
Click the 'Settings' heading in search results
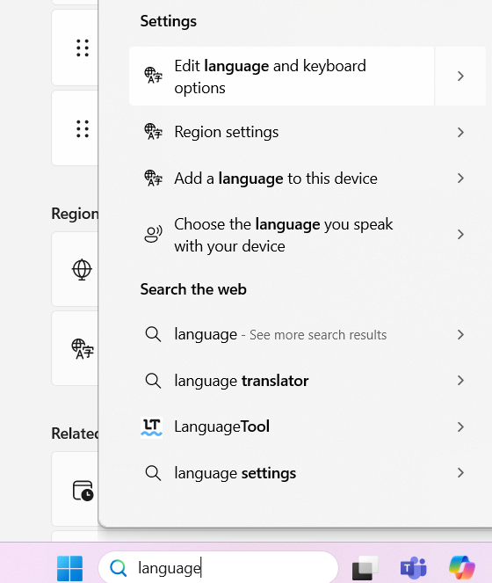click(169, 21)
